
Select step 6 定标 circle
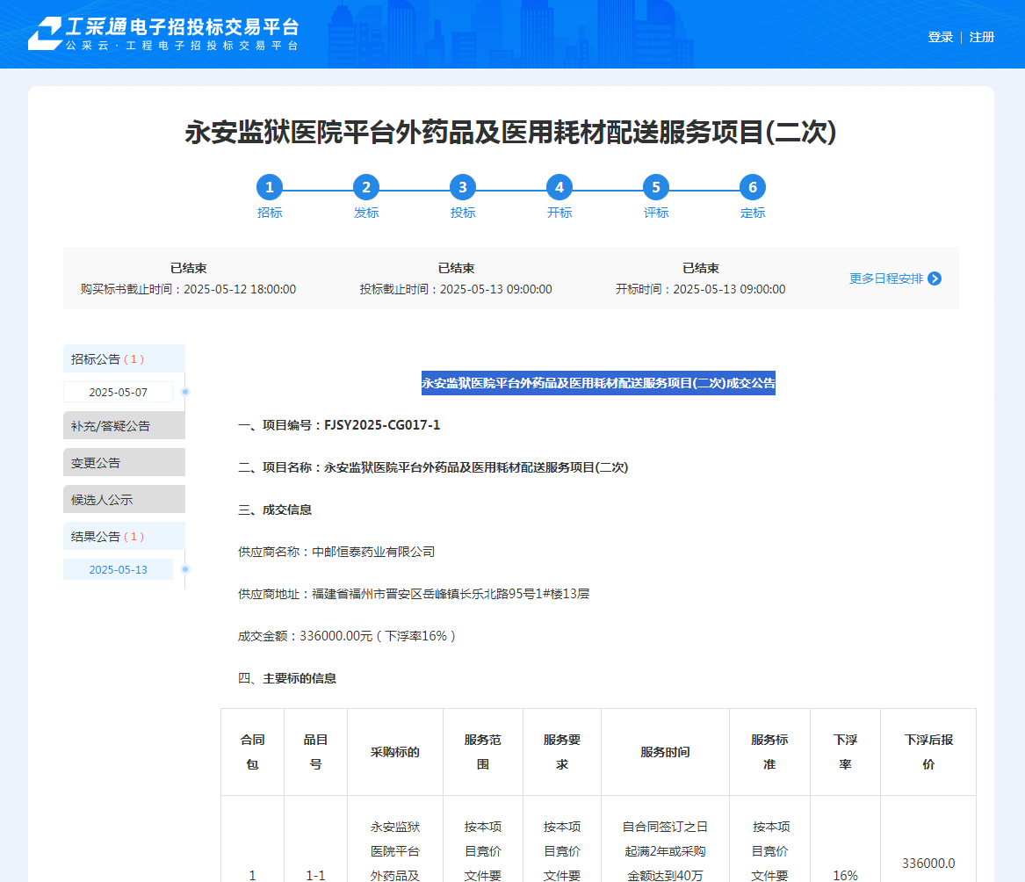pos(753,188)
